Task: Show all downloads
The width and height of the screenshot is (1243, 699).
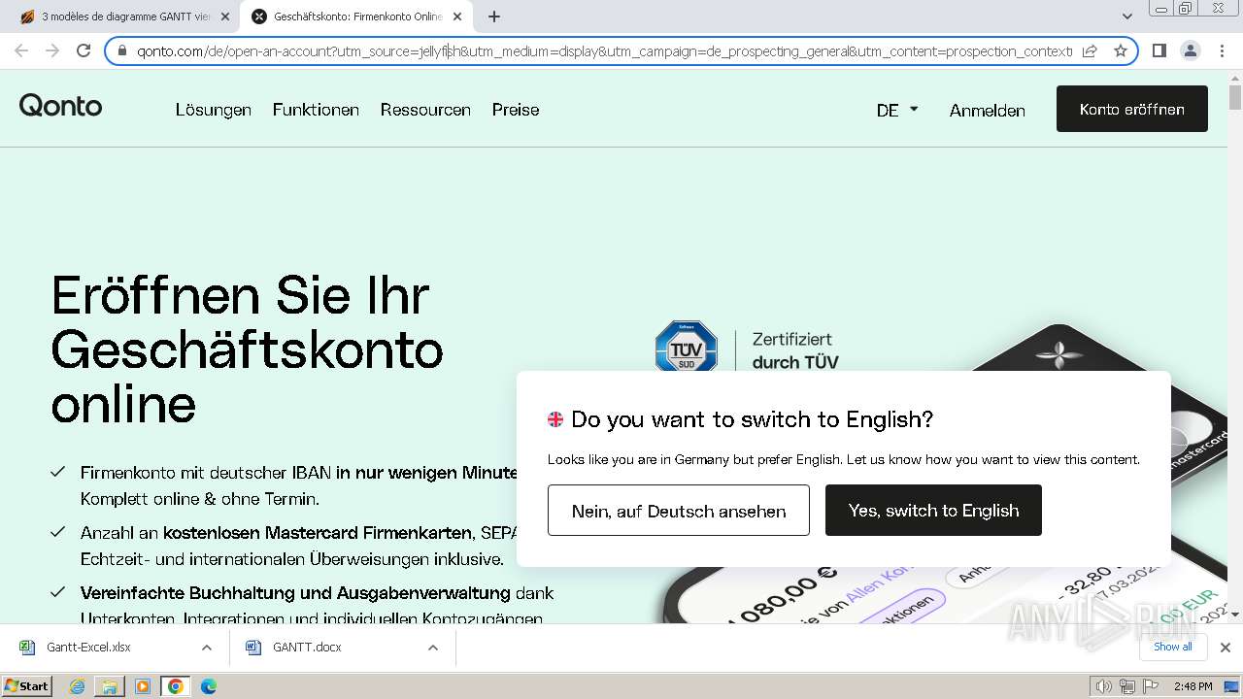Action: (1172, 647)
